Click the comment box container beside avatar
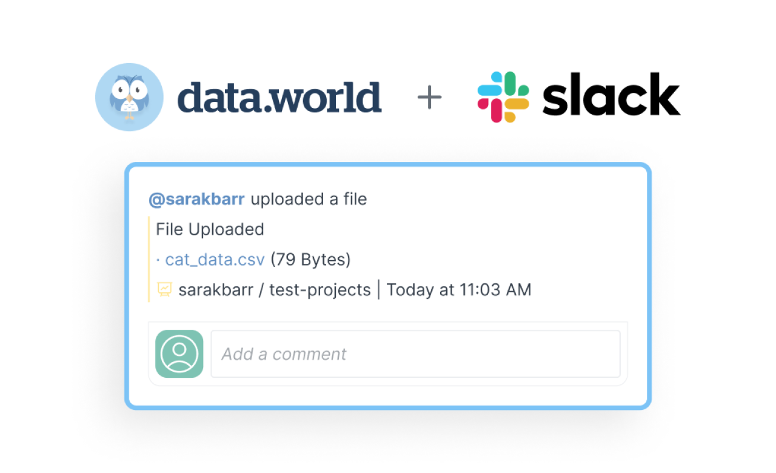Viewport: 776px width, 473px height. pyautogui.click(x=388, y=354)
